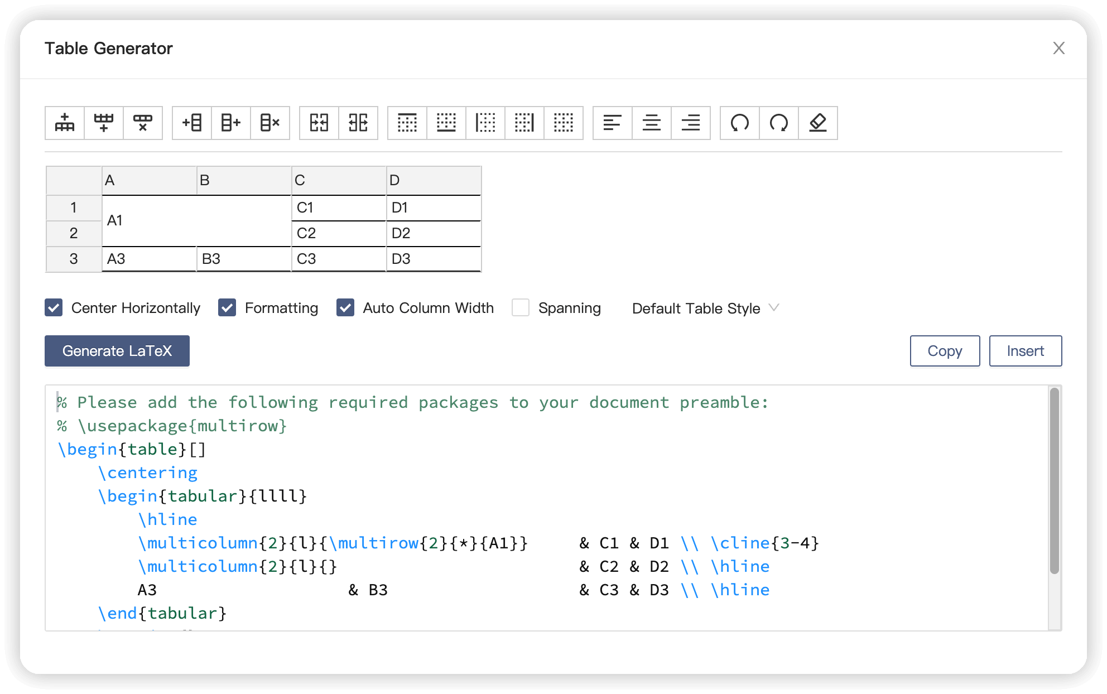Undo the last table edit

[739, 123]
